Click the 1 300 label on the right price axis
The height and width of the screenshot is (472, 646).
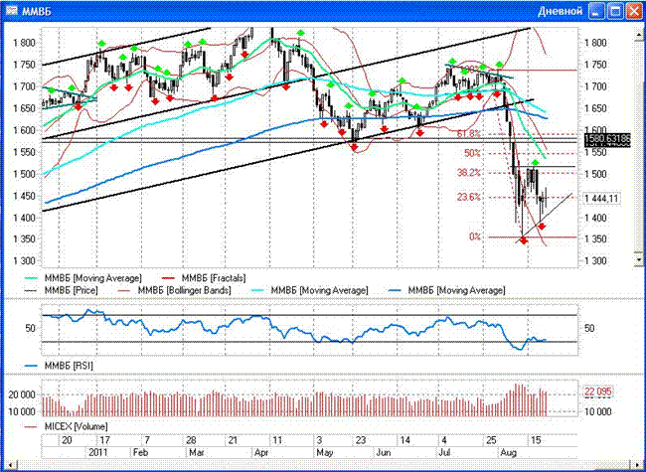(595, 260)
